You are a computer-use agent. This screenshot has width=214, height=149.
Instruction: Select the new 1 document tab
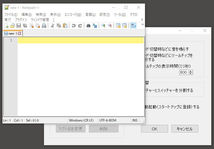(x=13, y=34)
